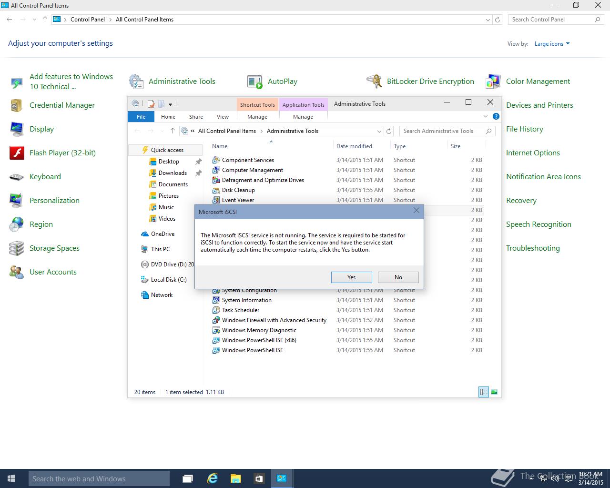Open Color Management icon
This screenshot has width=610, height=488.
493,81
